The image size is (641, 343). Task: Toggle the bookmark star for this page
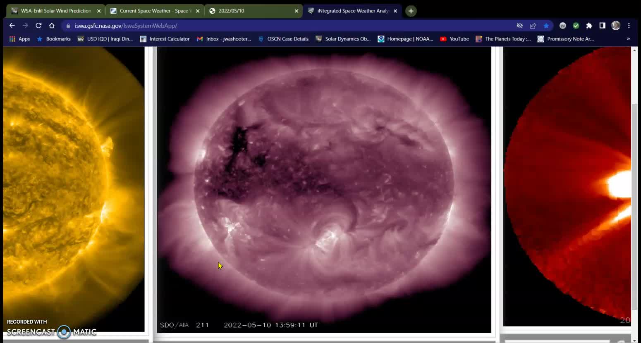[546, 26]
